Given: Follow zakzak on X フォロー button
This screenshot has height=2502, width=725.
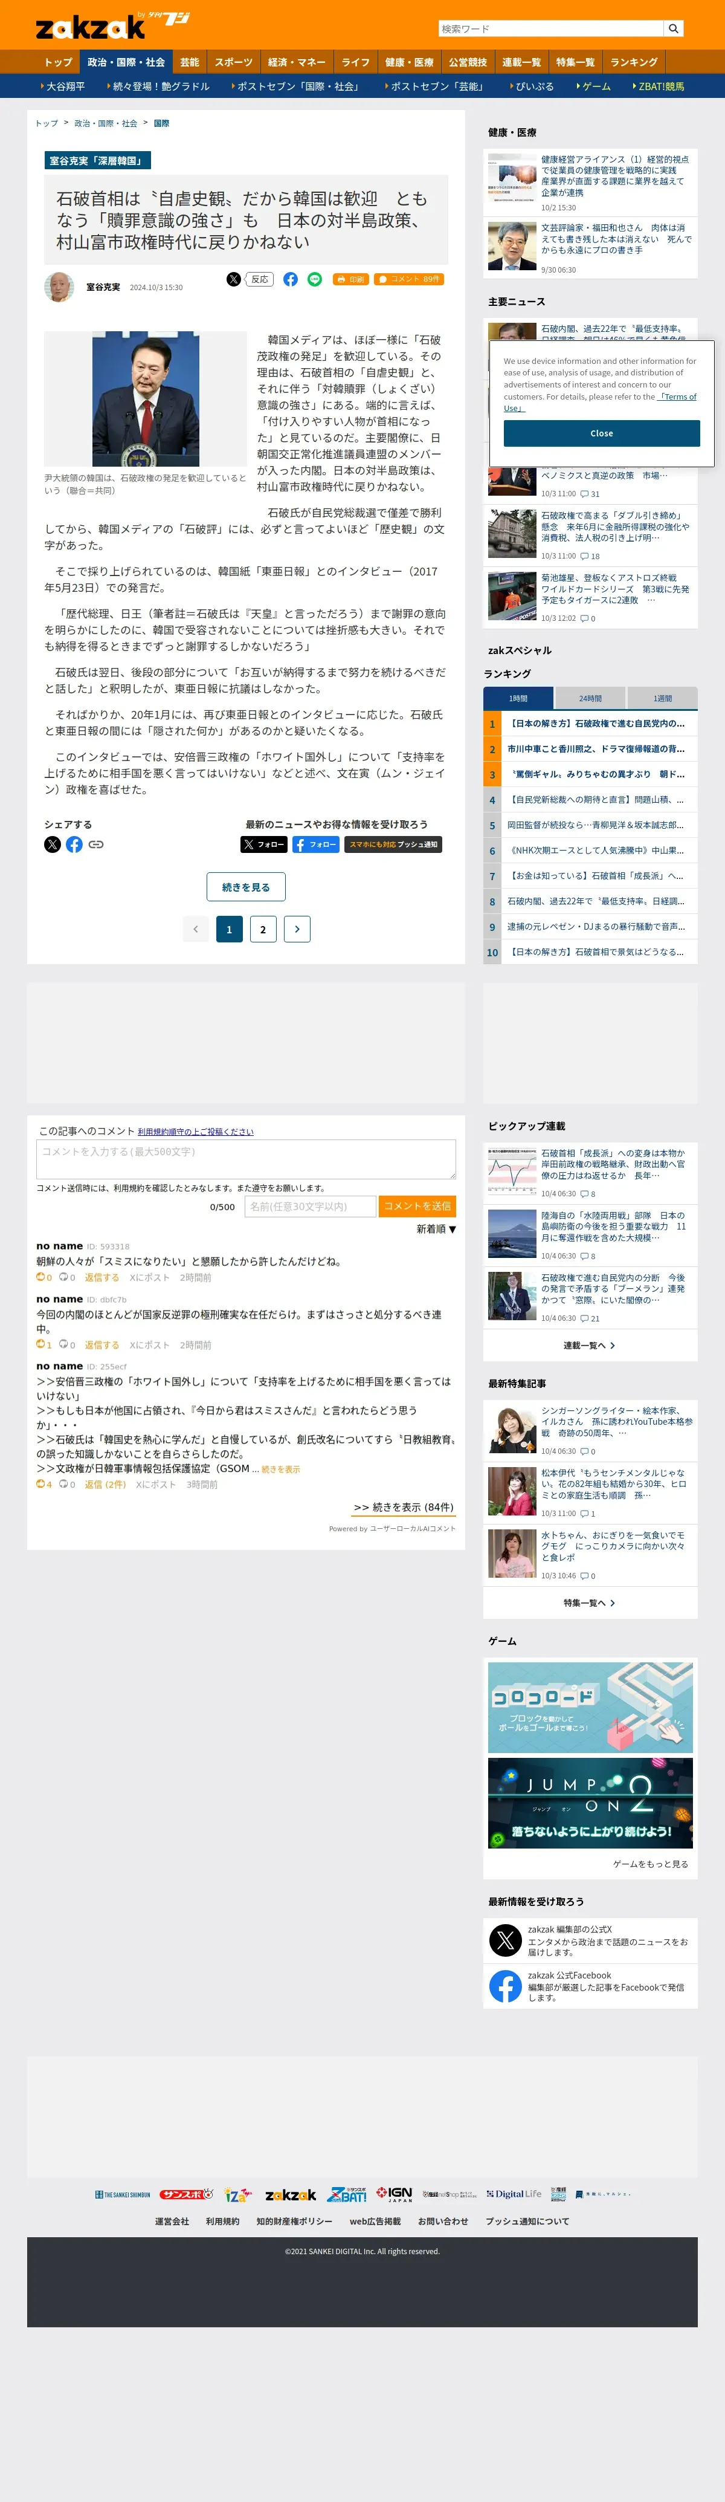Looking at the screenshot, I should [264, 844].
